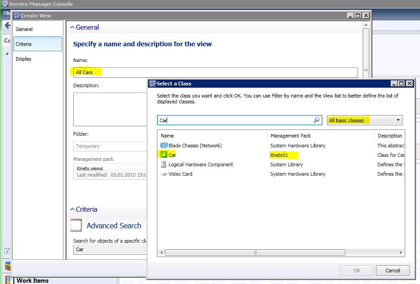Sort classes by Name column header
Viewport: 420px width, 284px height.
click(x=167, y=136)
